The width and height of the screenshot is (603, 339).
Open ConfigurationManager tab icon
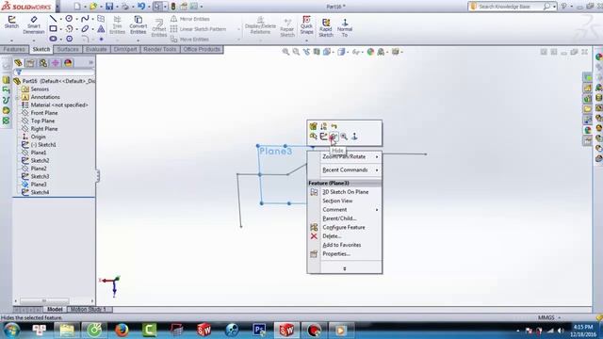(x=43, y=63)
